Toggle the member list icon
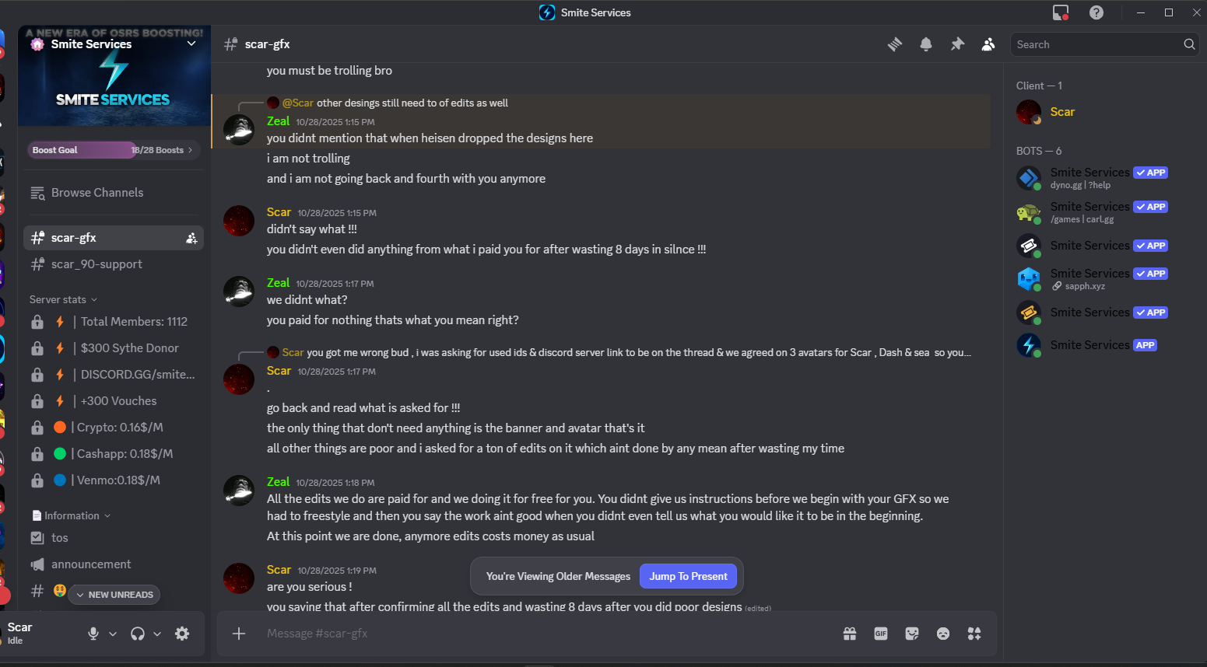Viewport: 1207px width, 667px height. coord(988,44)
